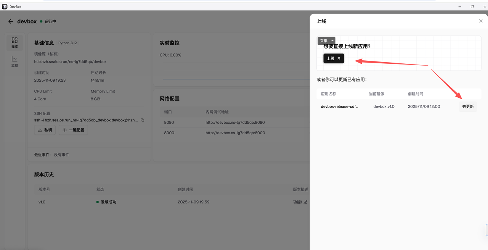Click the external-link arrow inside 上线 button

pos(339,58)
